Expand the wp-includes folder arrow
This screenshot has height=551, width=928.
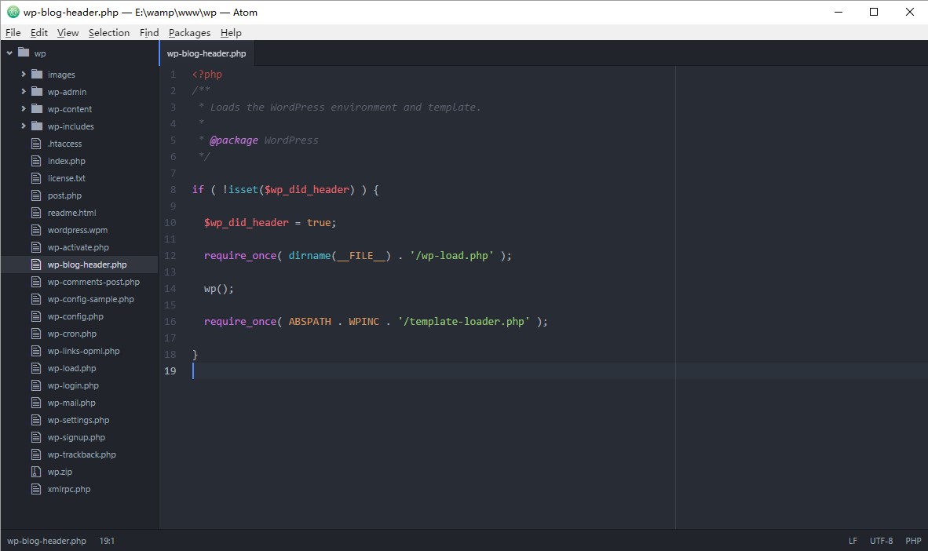pos(24,126)
